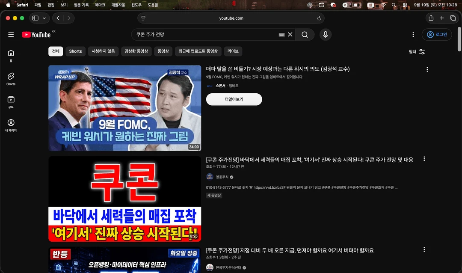Open the 방문 기록 menu
The height and width of the screenshot is (273, 462).
pos(81,5)
